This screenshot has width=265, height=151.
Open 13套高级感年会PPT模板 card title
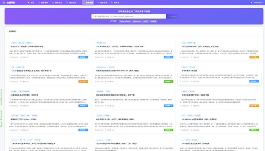click(x=24, y=95)
